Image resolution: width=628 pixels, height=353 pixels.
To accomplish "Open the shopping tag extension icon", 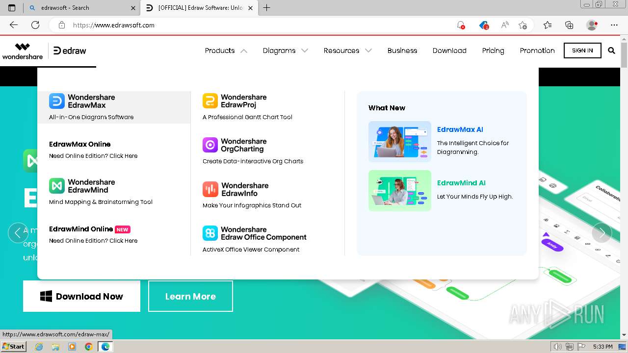I will coord(484,25).
